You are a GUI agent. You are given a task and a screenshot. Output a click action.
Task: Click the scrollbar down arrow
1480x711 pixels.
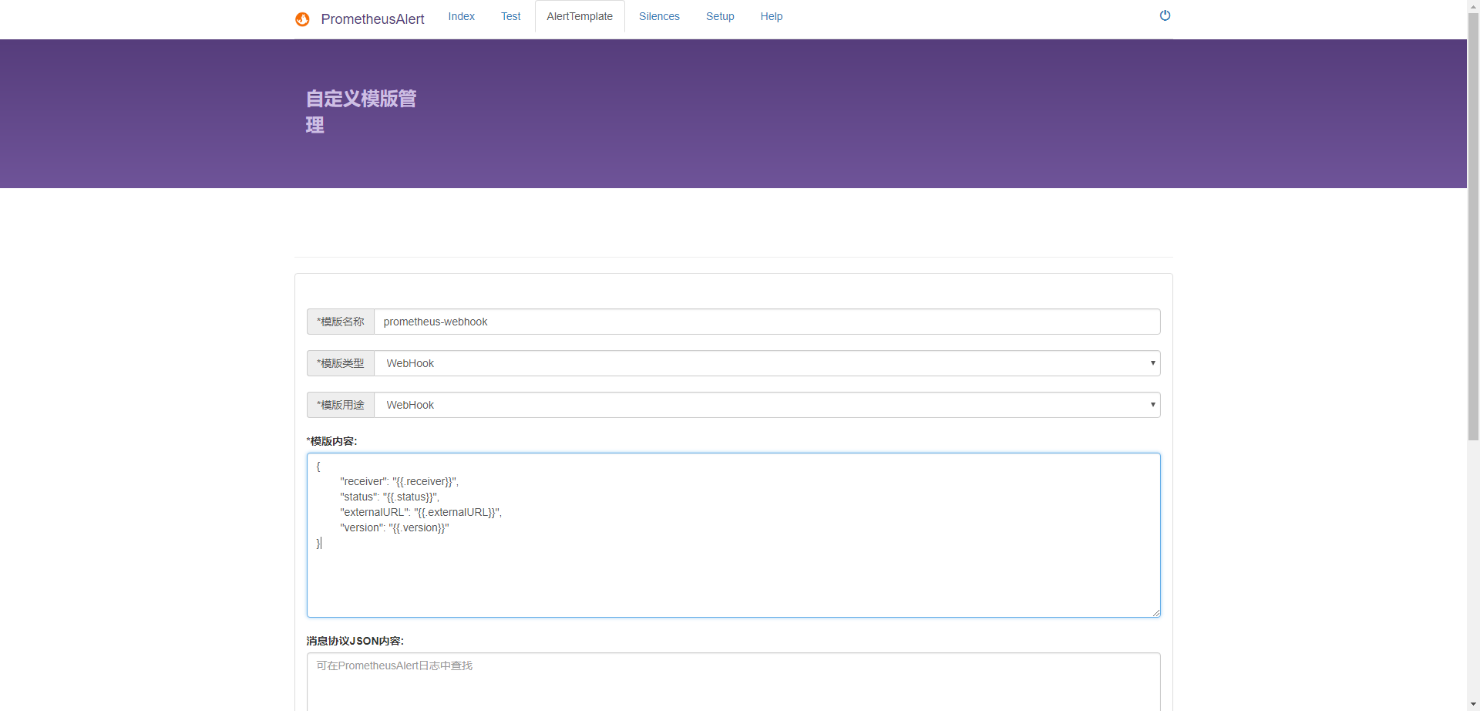coord(1473,705)
